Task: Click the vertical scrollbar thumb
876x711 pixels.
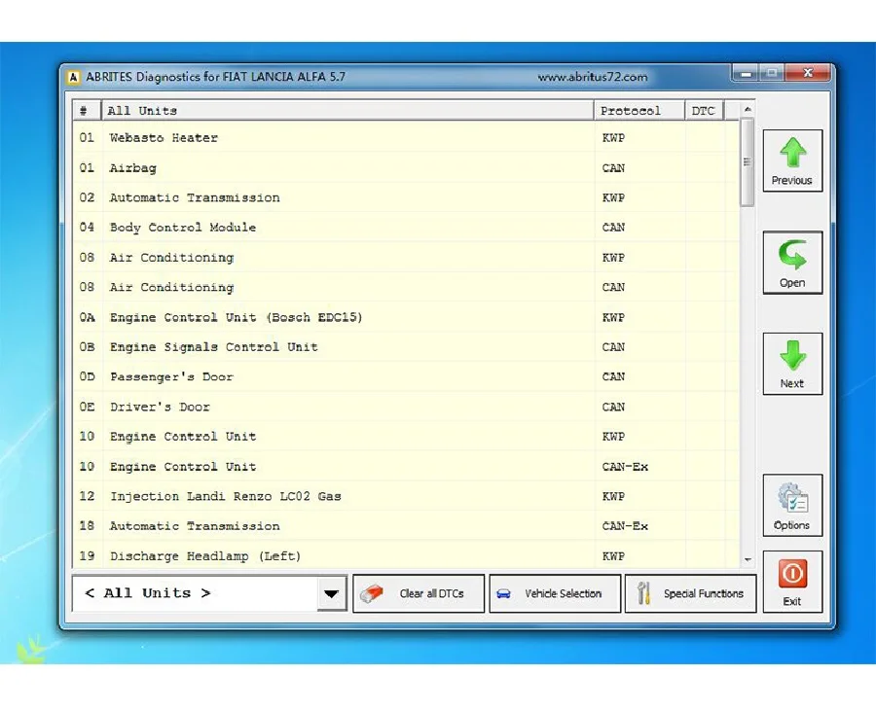Action: tap(748, 162)
